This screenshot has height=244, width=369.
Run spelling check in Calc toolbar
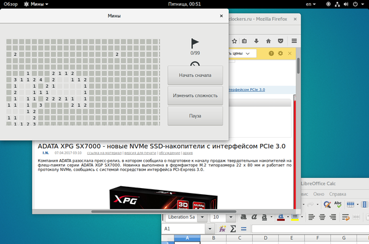coord(338,204)
